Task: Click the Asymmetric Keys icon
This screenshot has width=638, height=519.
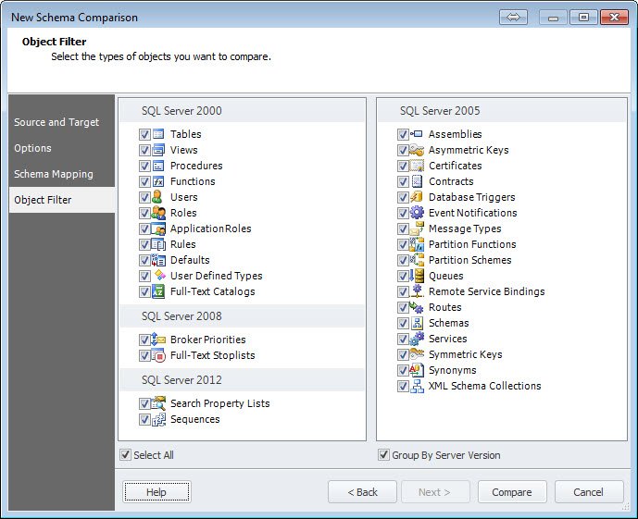Action: (417, 150)
